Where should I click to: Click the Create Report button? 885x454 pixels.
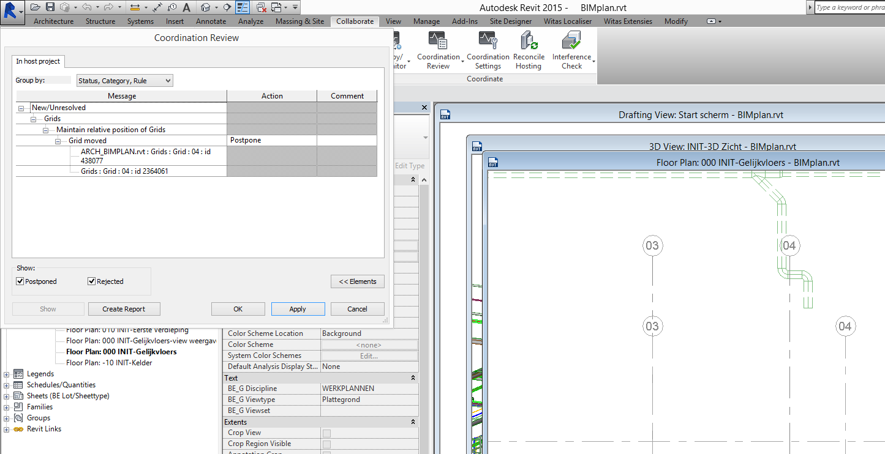point(124,309)
